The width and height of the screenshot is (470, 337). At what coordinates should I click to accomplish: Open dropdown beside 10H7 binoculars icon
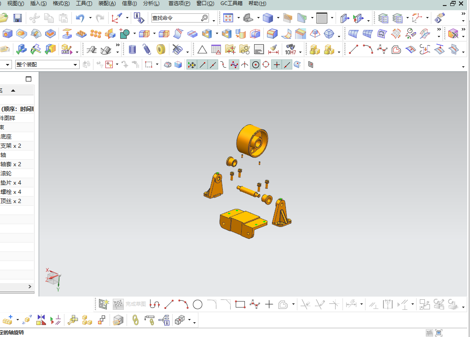point(300,52)
